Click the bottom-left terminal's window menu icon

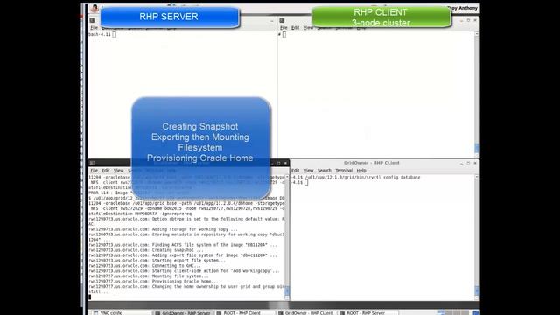point(92,163)
